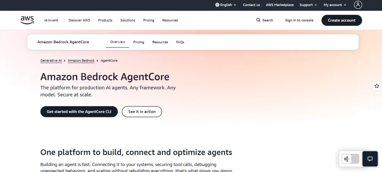Open the Products menu
The image size is (382, 172).
tap(105, 20)
